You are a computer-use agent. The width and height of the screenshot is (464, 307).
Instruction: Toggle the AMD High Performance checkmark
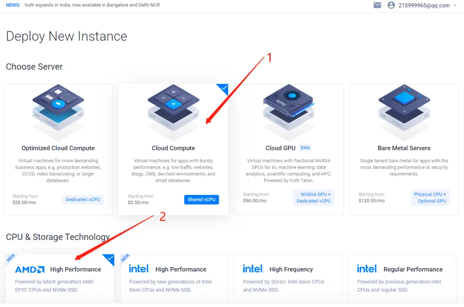click(110, 258)
